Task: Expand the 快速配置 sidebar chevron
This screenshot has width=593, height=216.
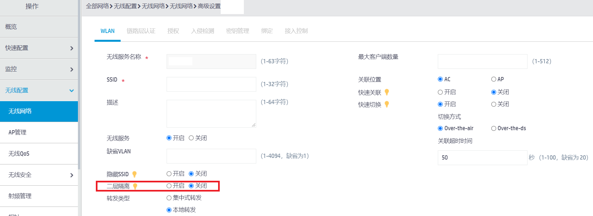Action: pyautogui.click(x=72, y=48)
